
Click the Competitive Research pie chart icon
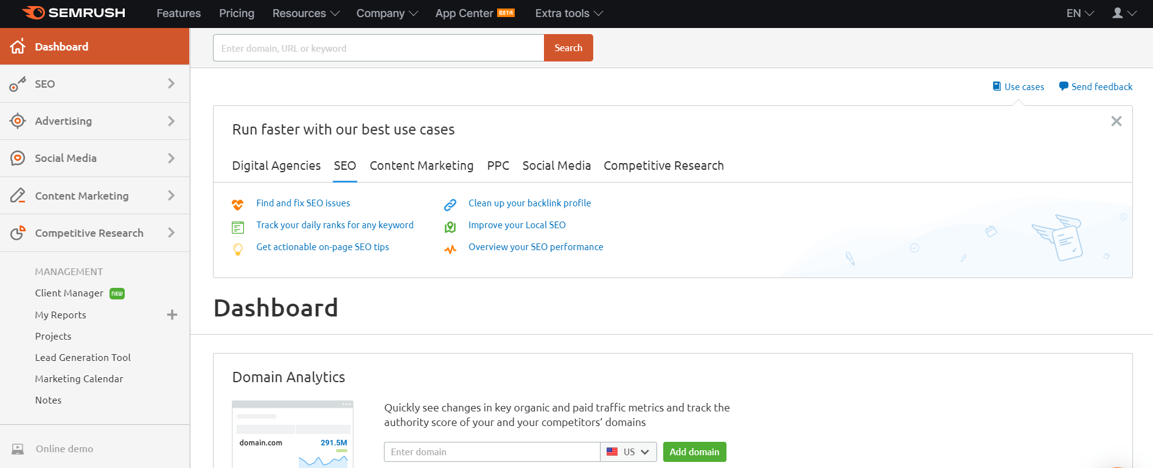click(18, 232)
